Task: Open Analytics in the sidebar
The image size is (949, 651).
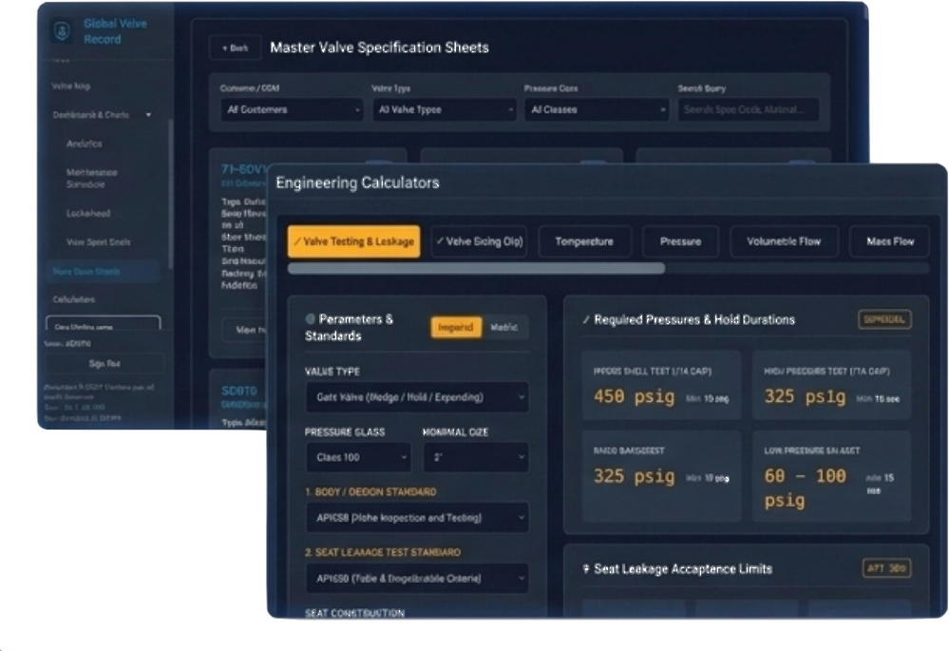Action: point(85,144)
